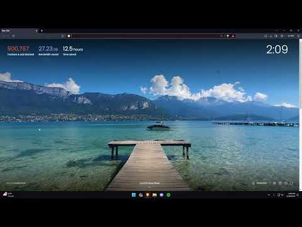
Task: Open history icon at page bottom
Action: pos(286,183)
